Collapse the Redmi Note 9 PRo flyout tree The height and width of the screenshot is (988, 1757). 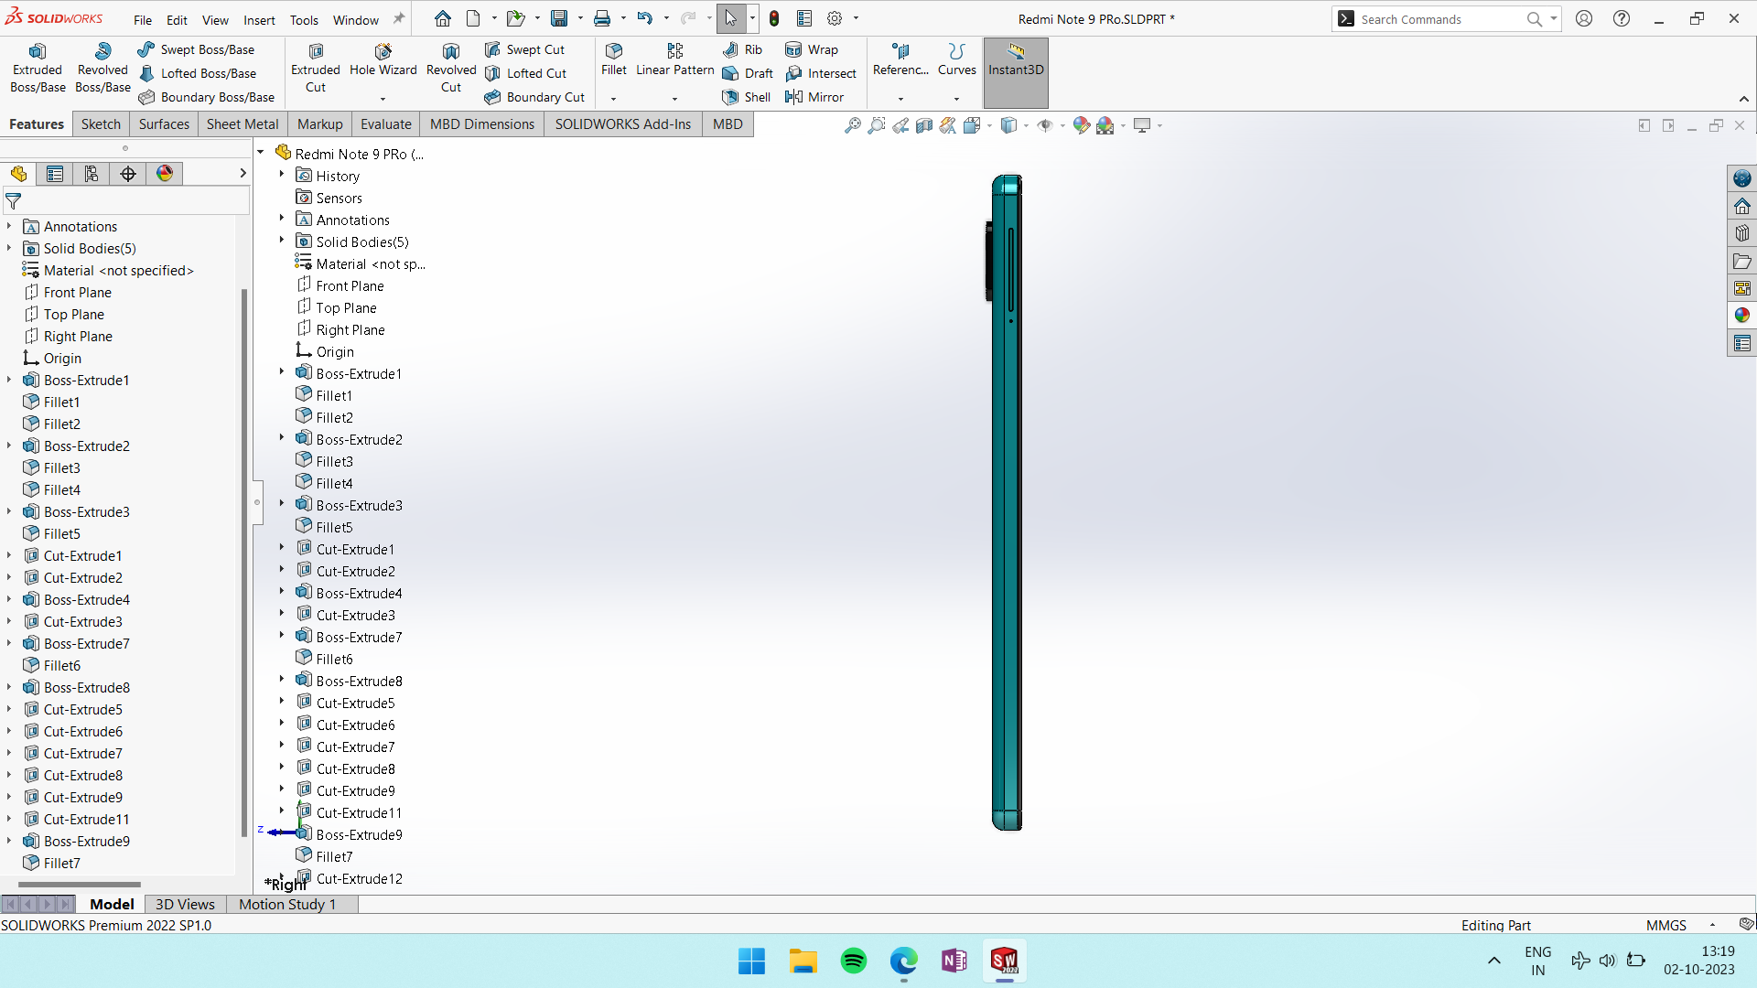(261, 153)
